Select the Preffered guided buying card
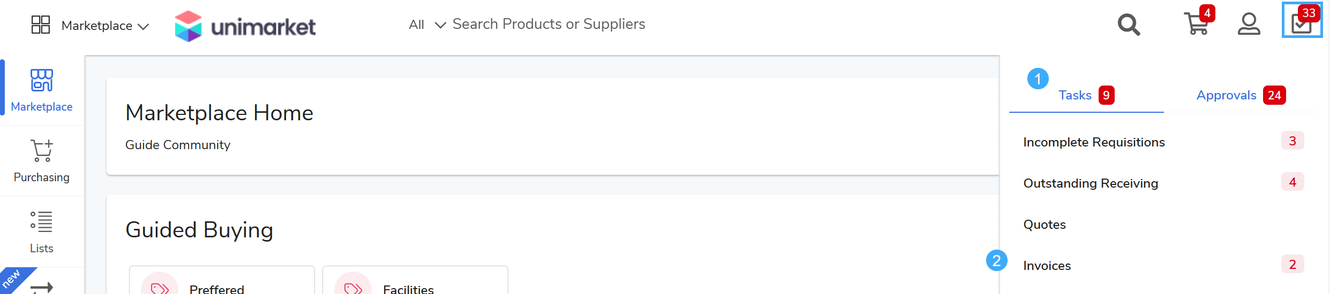1330x294 pixels. [222, 283]
